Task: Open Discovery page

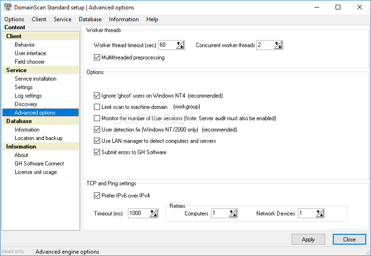Action: [26, 104]
